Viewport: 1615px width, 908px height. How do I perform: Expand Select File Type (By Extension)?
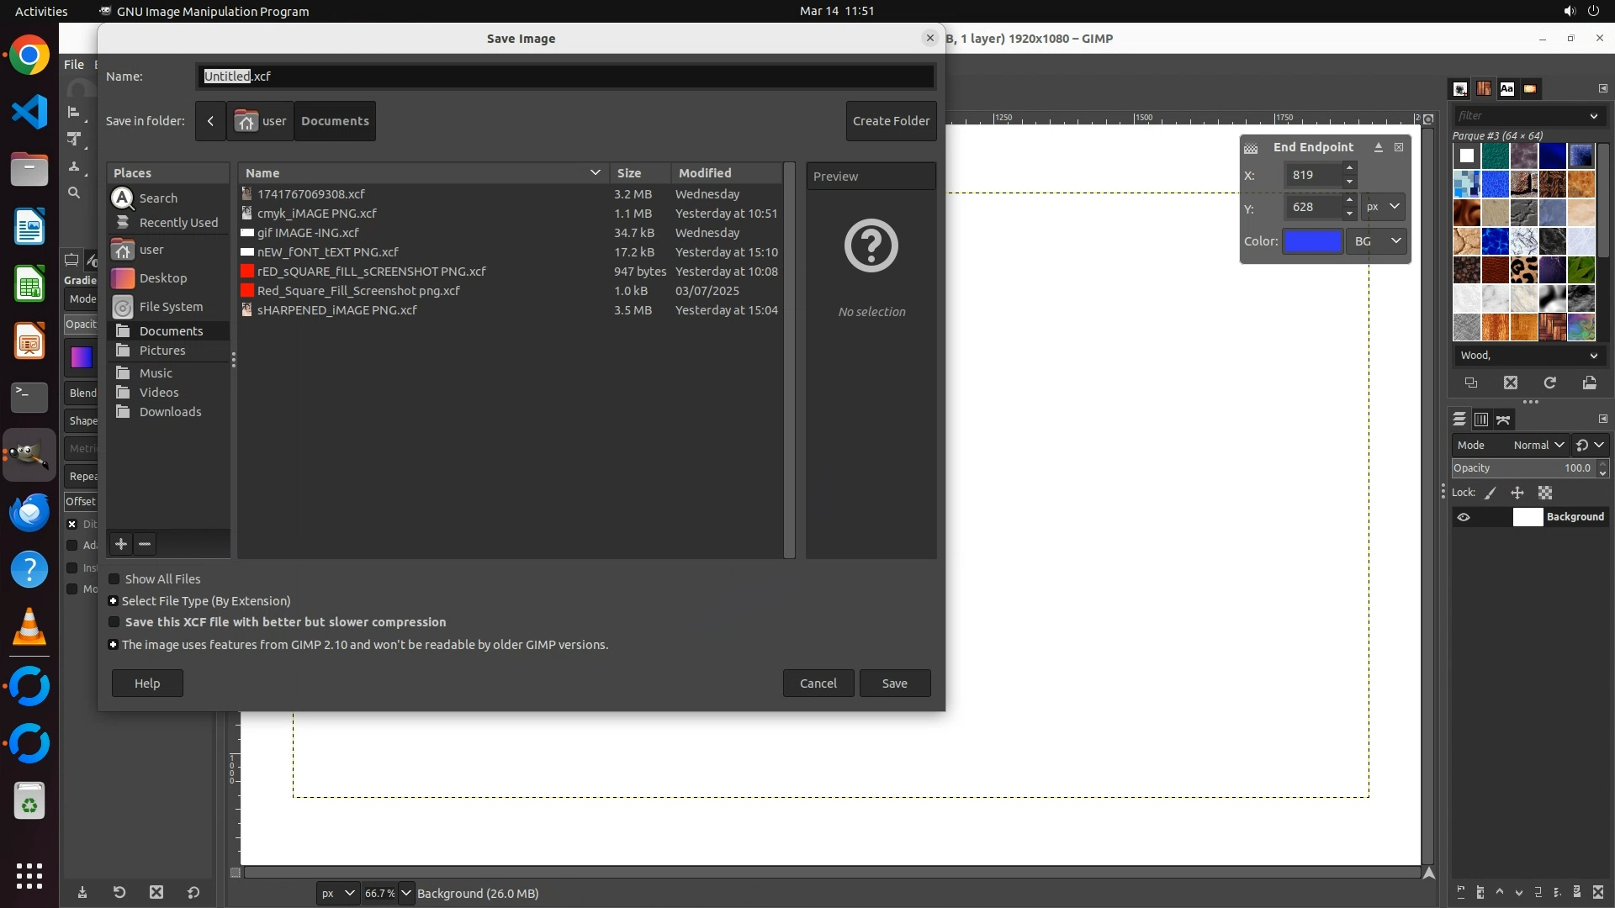pyautogui.click(x=113, y=601)
